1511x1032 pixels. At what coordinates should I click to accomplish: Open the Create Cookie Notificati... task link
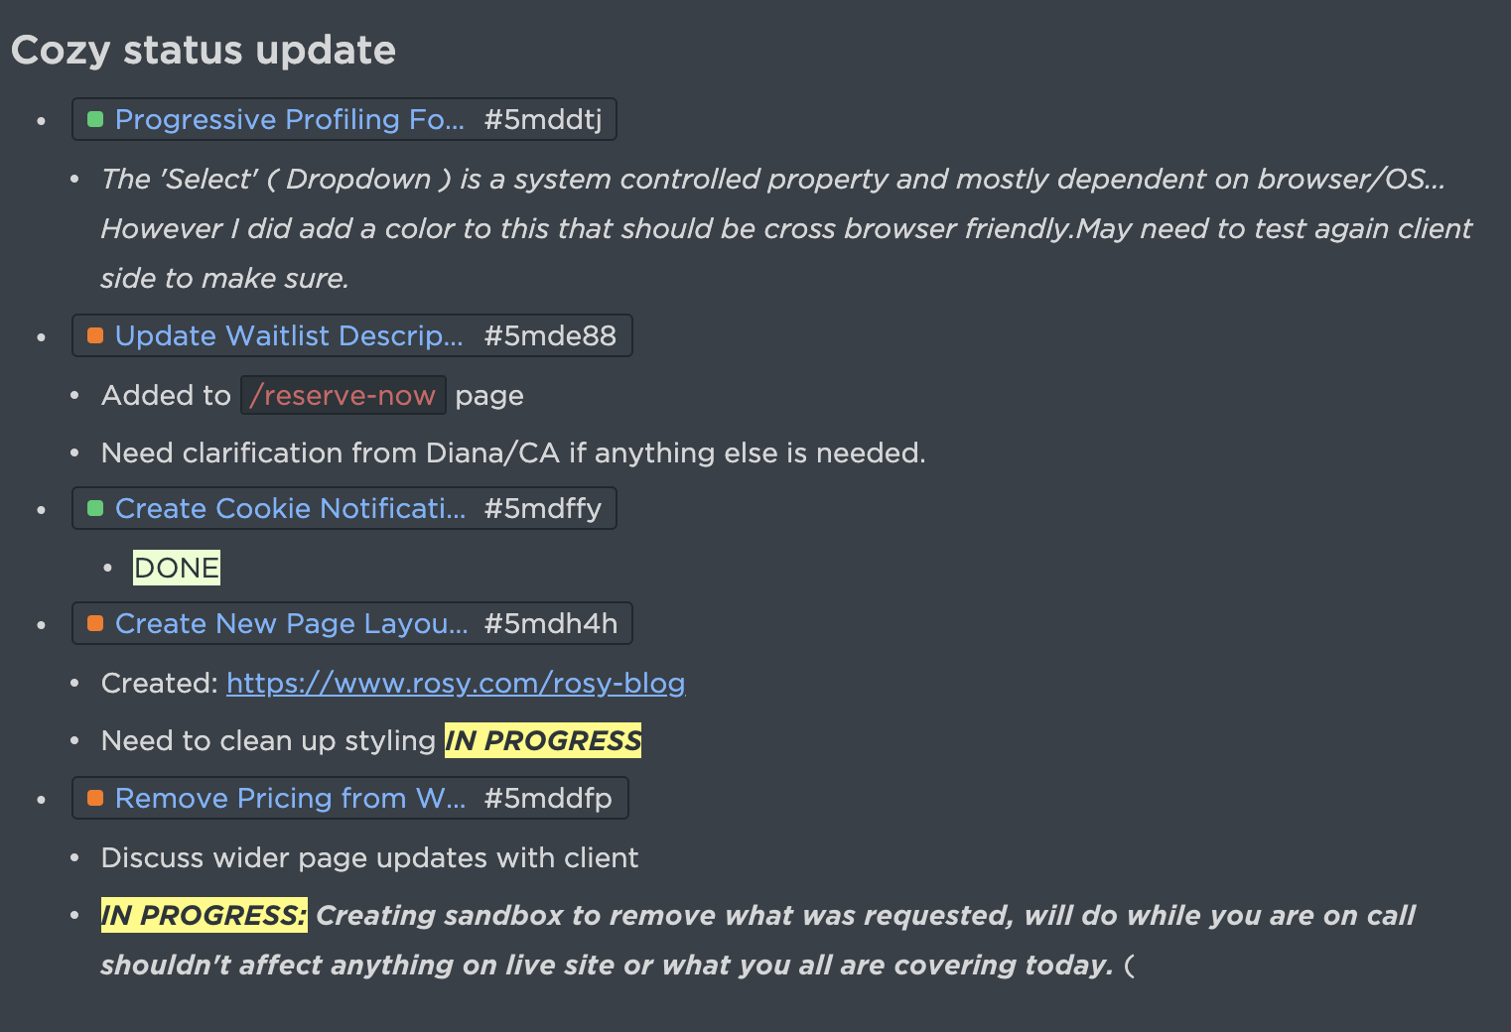290,508
